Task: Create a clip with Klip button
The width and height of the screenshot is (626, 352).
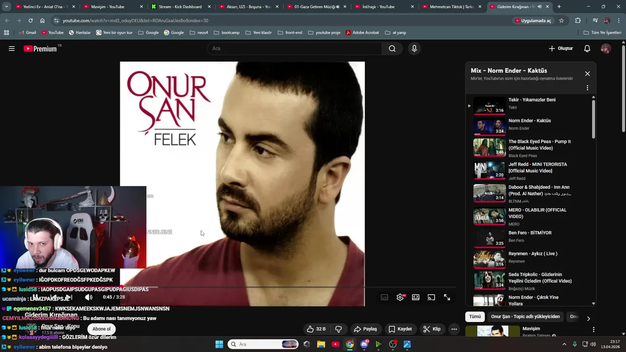Action: (432, 329)
